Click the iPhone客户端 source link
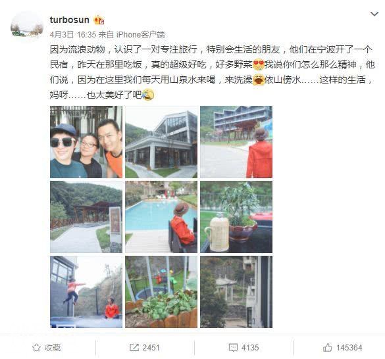This screenshot has width=385, height=359. pos(140,35)
